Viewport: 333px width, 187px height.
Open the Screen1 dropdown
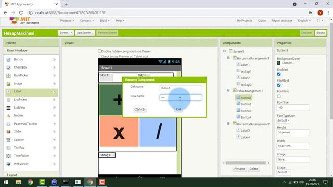click(66, 33)
